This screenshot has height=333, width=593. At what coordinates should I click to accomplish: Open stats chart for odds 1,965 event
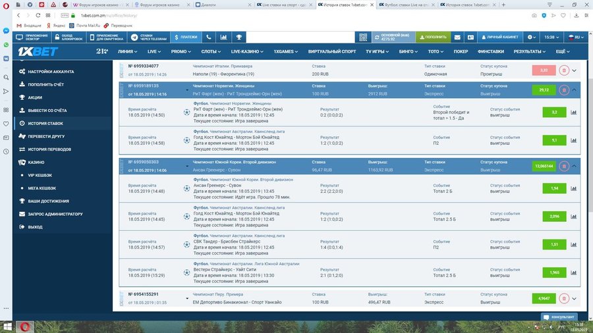[x=573, y=272]
